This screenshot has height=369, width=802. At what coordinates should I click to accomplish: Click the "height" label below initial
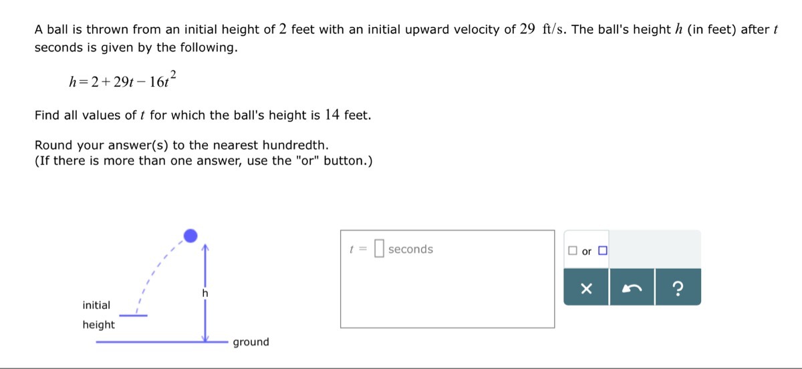[98, 325]
